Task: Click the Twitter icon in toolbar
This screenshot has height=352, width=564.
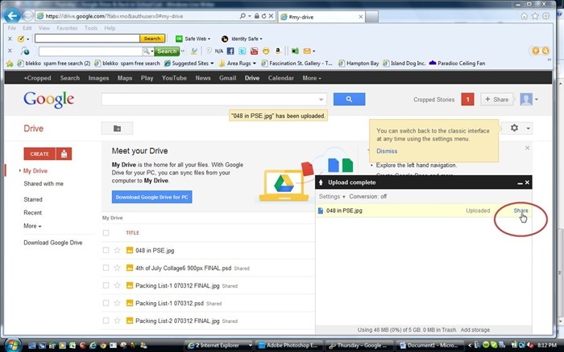Action: click(x=243, y=51)
